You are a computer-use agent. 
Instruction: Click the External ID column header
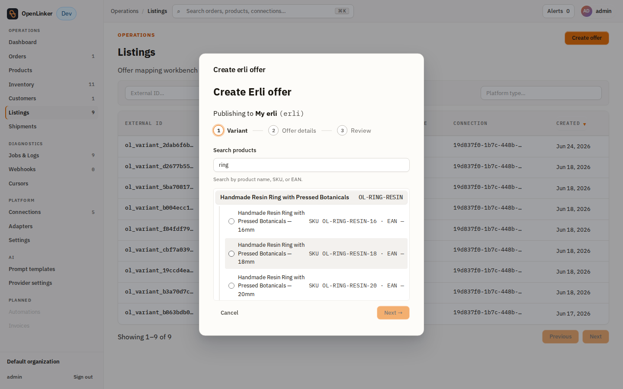[144, 124]
